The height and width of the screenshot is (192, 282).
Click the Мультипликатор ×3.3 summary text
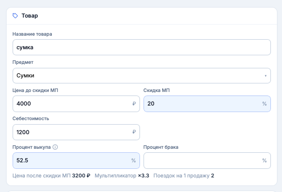pyautogui.click(x=122, y=175)
